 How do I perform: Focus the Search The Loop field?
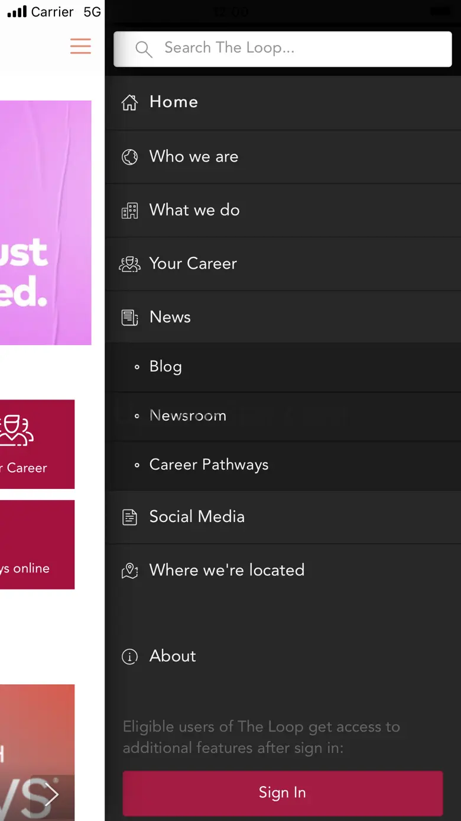click(283, 49)
